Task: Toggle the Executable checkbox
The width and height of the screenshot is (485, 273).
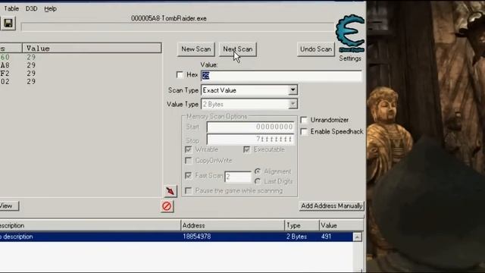Action: click(246, 149)
